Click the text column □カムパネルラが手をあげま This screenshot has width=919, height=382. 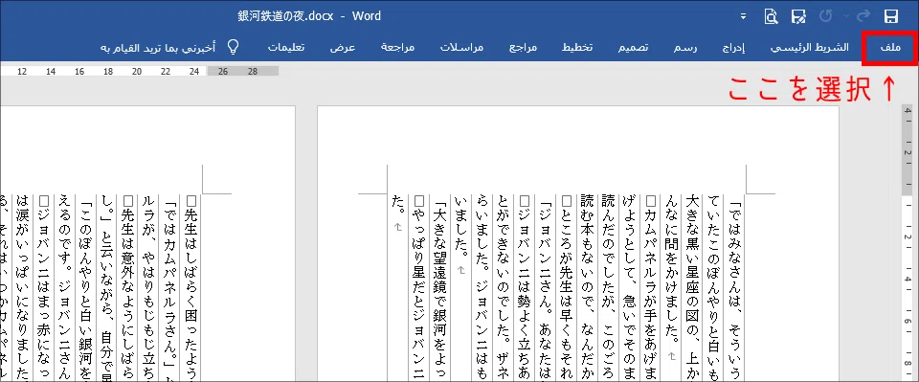click(651, 288)
